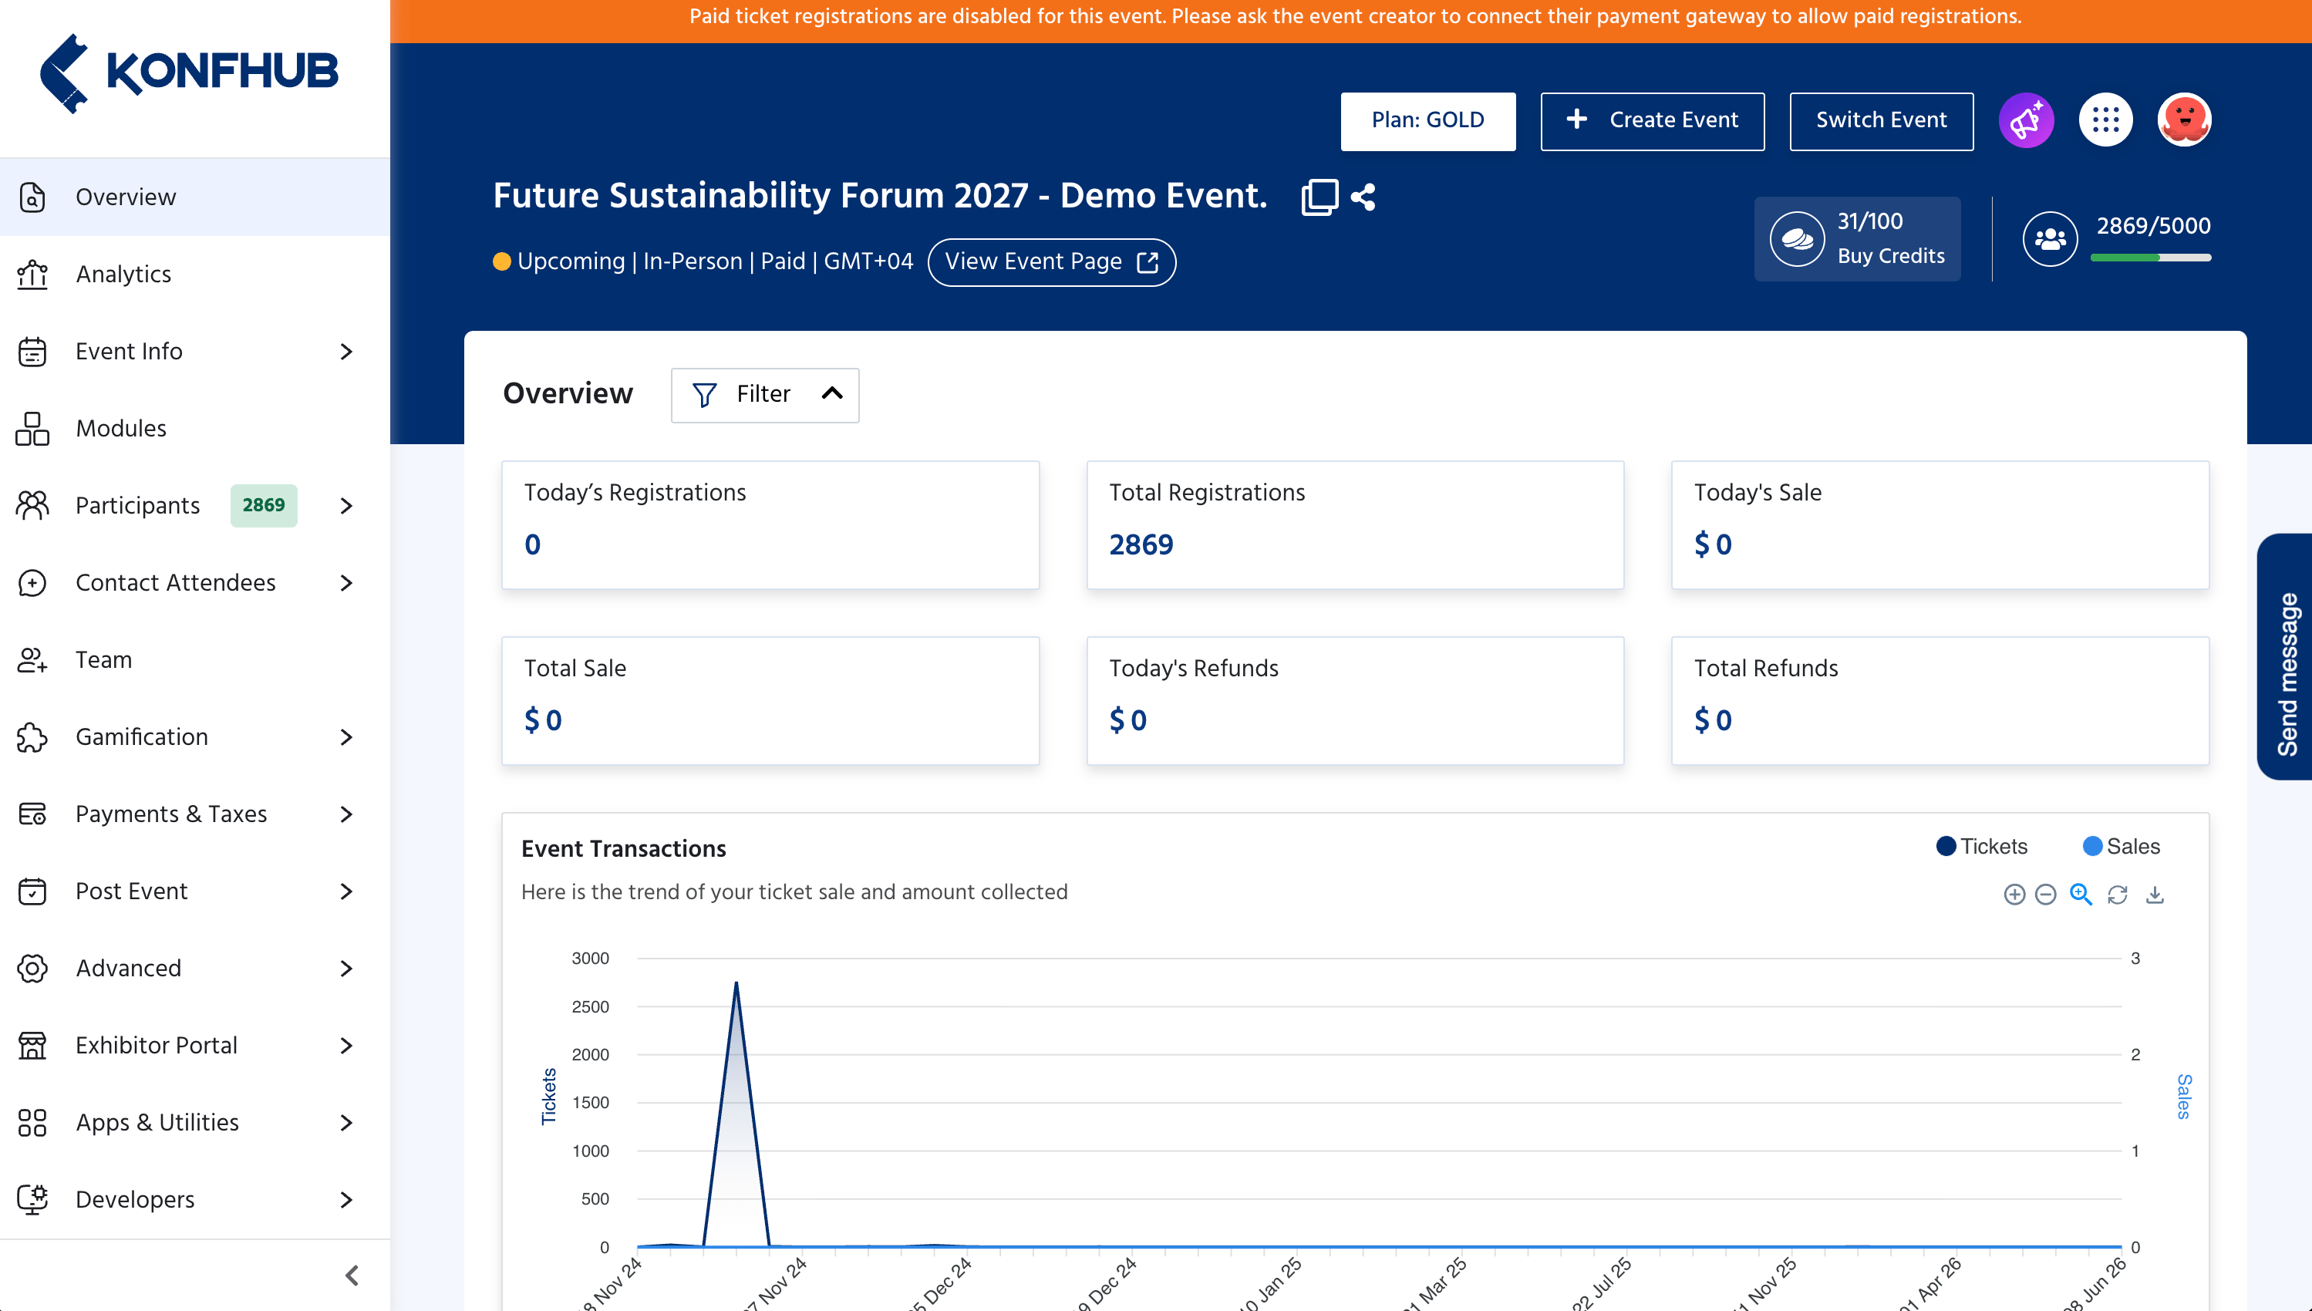
Task: Copy the event link icon beside title
Action: tap(1319, 197)
